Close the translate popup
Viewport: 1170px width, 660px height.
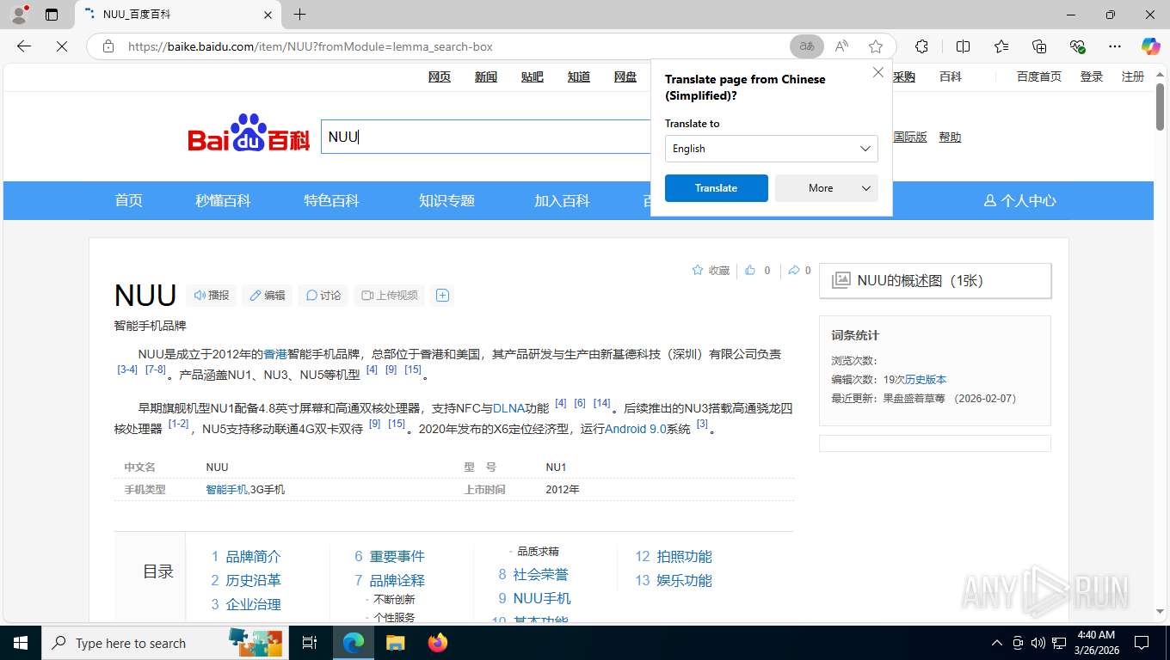[878, 73]
